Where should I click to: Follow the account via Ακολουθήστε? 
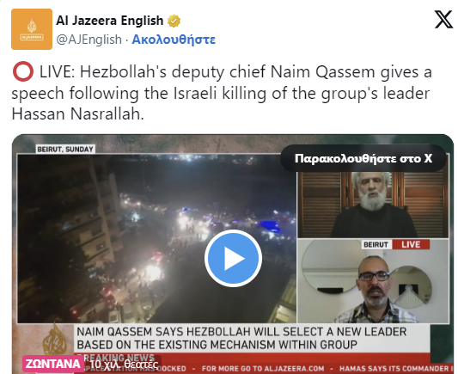174,40
